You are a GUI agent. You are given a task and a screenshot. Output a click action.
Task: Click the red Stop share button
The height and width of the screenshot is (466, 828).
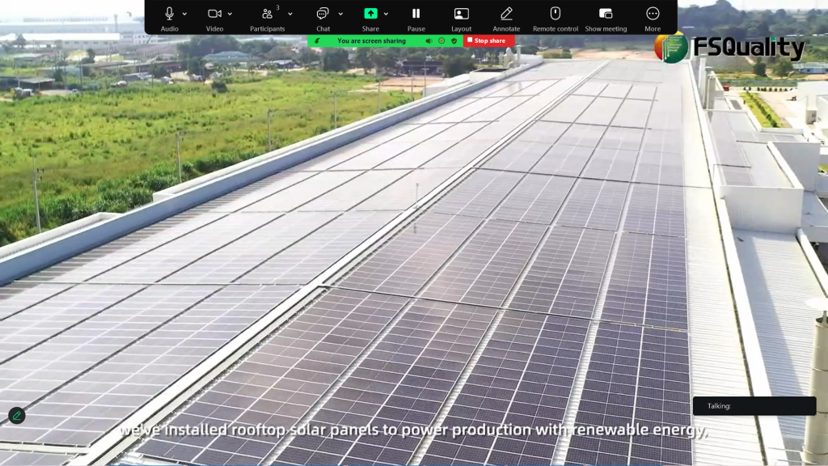coord(488,40)
